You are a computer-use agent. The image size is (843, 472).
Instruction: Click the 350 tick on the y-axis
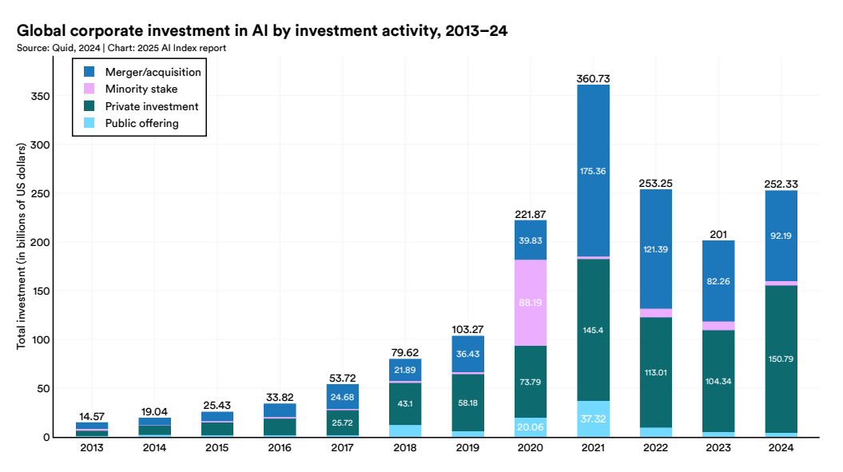[x=41, y=97]
